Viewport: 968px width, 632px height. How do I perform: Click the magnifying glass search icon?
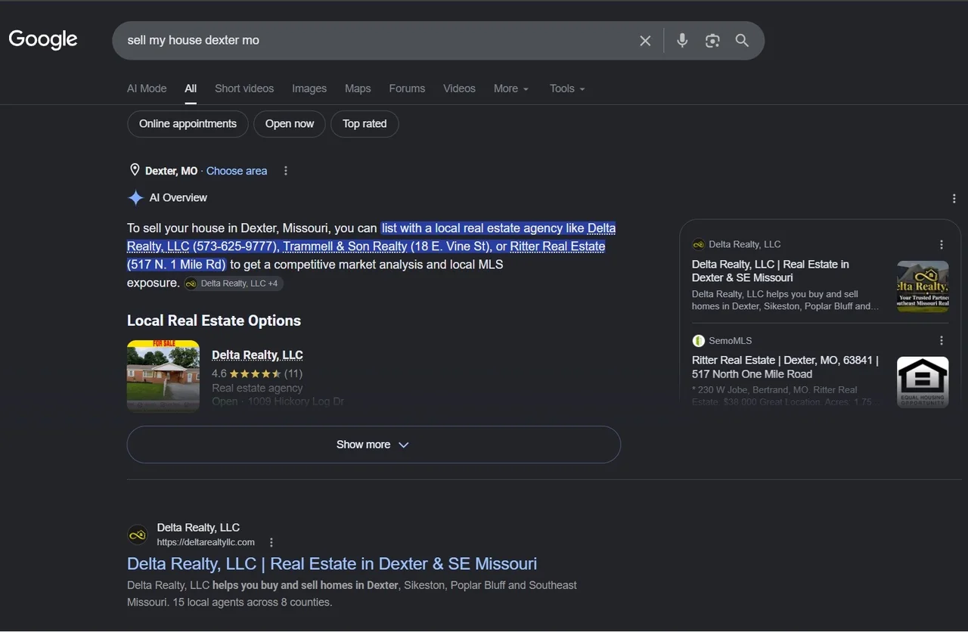point(742,41)
